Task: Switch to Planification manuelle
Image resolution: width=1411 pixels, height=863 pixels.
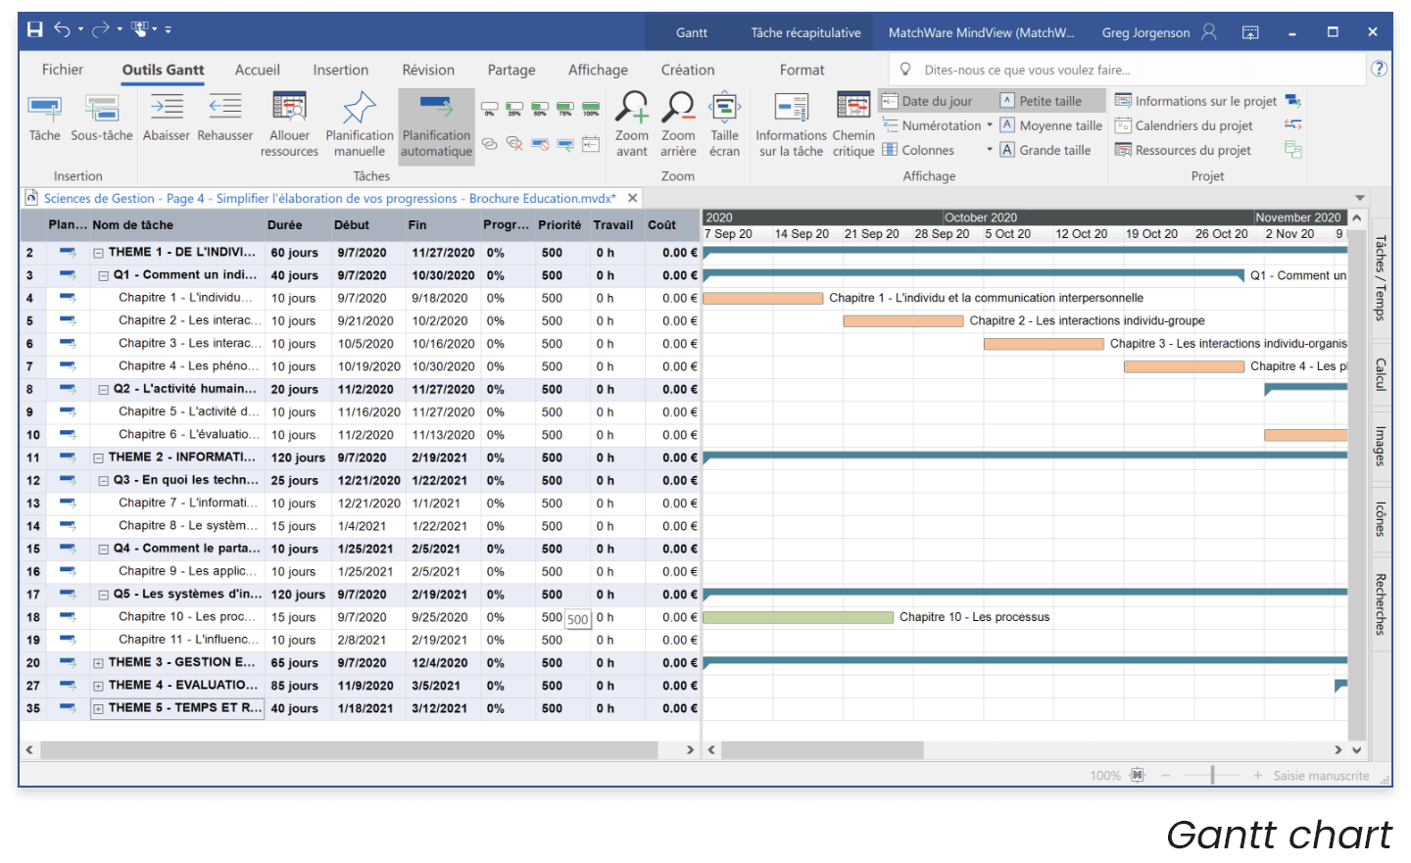Action: point(360,125)
